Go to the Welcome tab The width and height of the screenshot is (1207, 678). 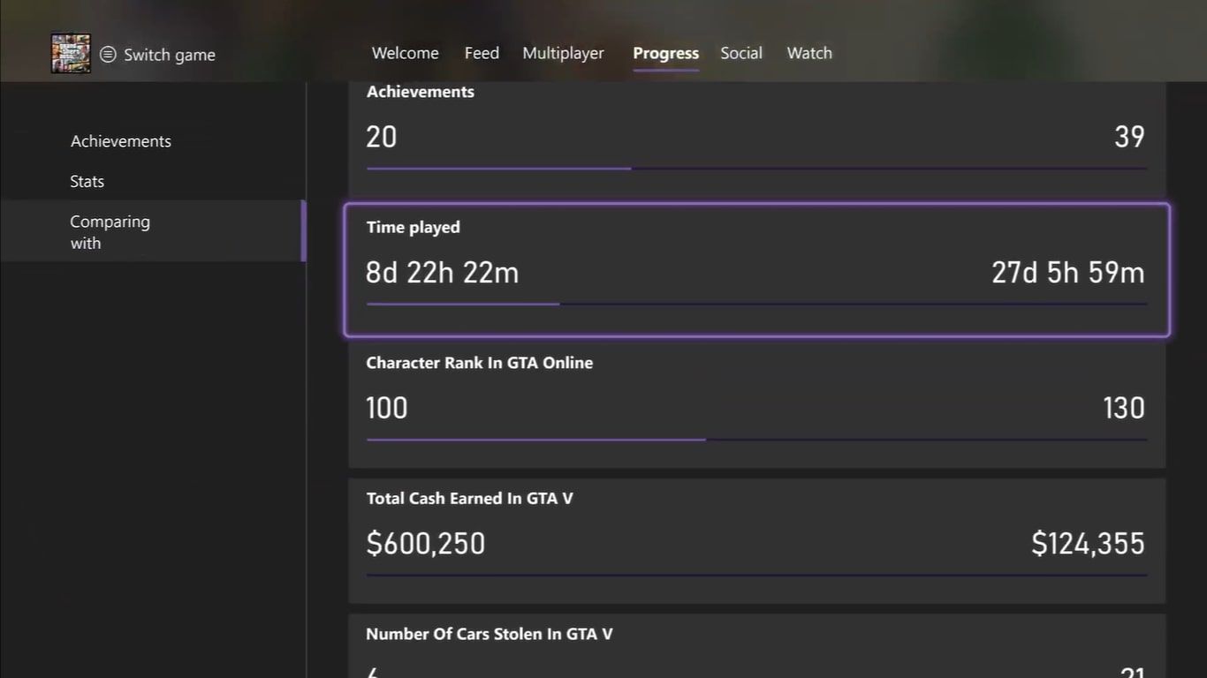pos(405,53)
